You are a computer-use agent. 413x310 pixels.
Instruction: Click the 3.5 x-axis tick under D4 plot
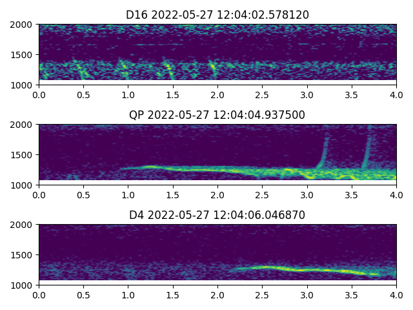(x=352, y=294)
